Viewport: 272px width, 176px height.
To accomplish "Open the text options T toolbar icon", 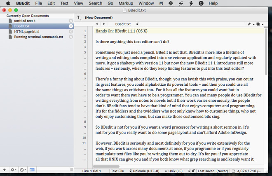I will point(79,18).
